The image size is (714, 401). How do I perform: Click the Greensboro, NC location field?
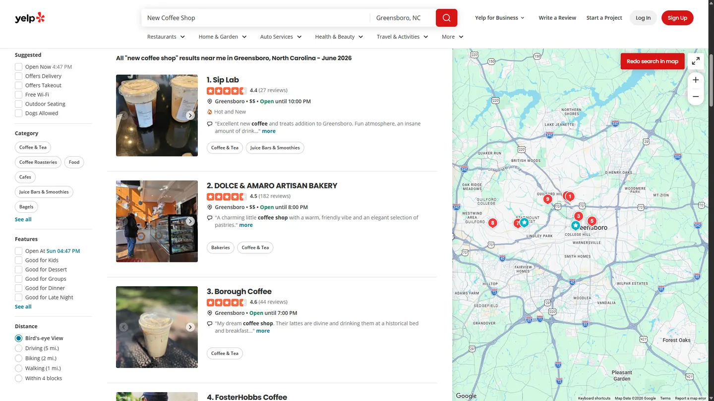pos(403,18)
